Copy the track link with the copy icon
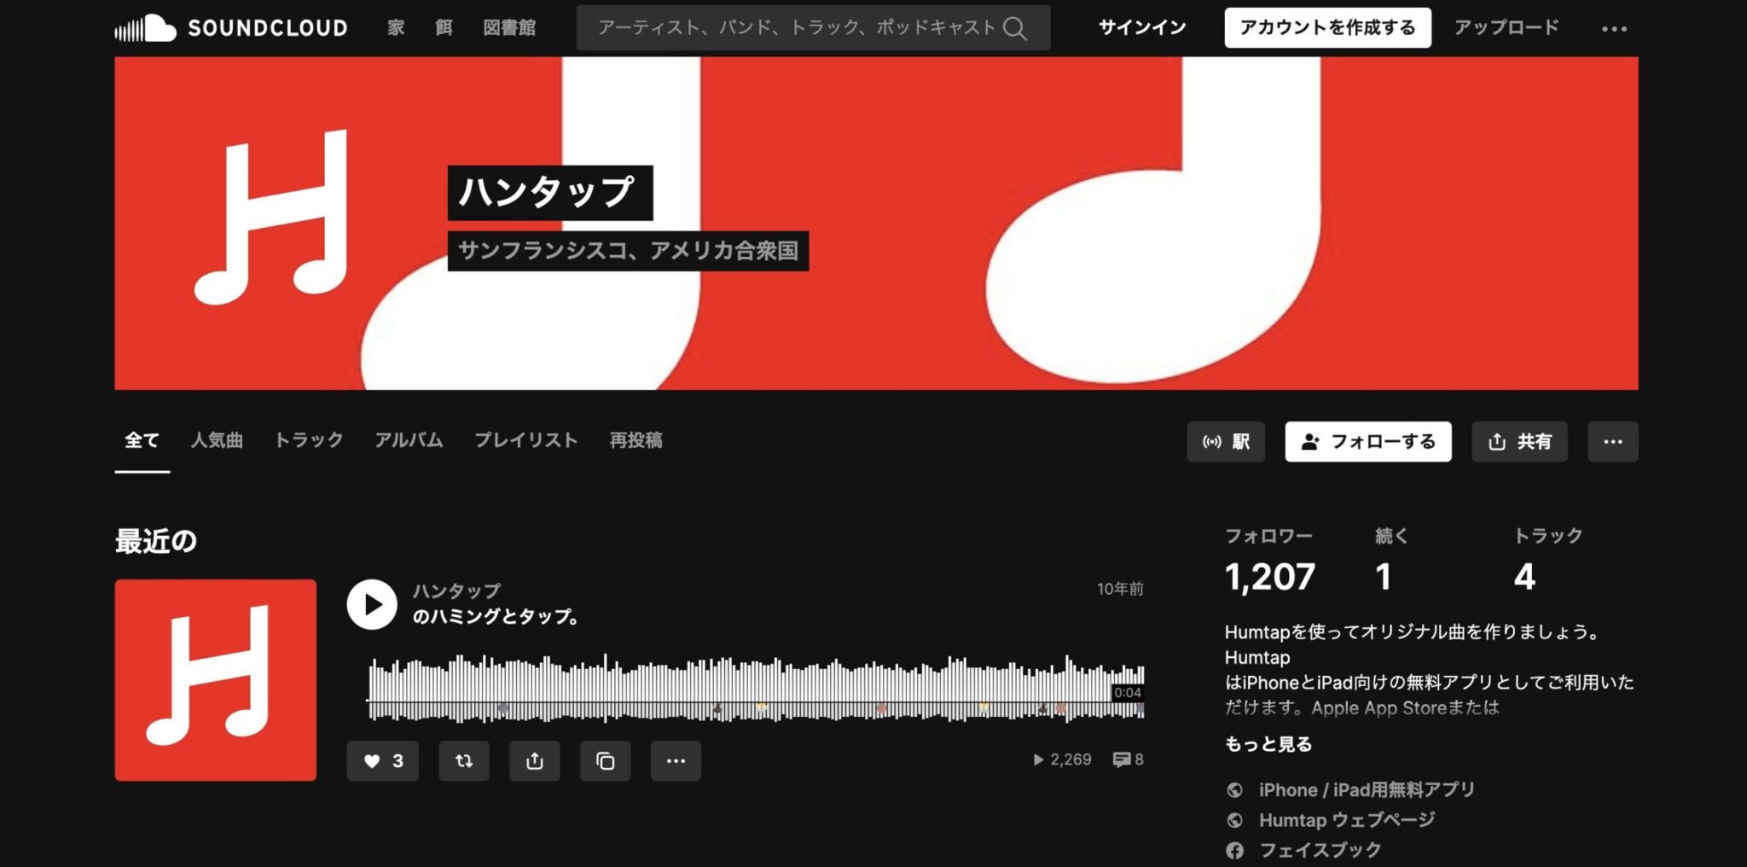Image resolution: width=1747 pixels, height=867 pixels. (606, 760)
